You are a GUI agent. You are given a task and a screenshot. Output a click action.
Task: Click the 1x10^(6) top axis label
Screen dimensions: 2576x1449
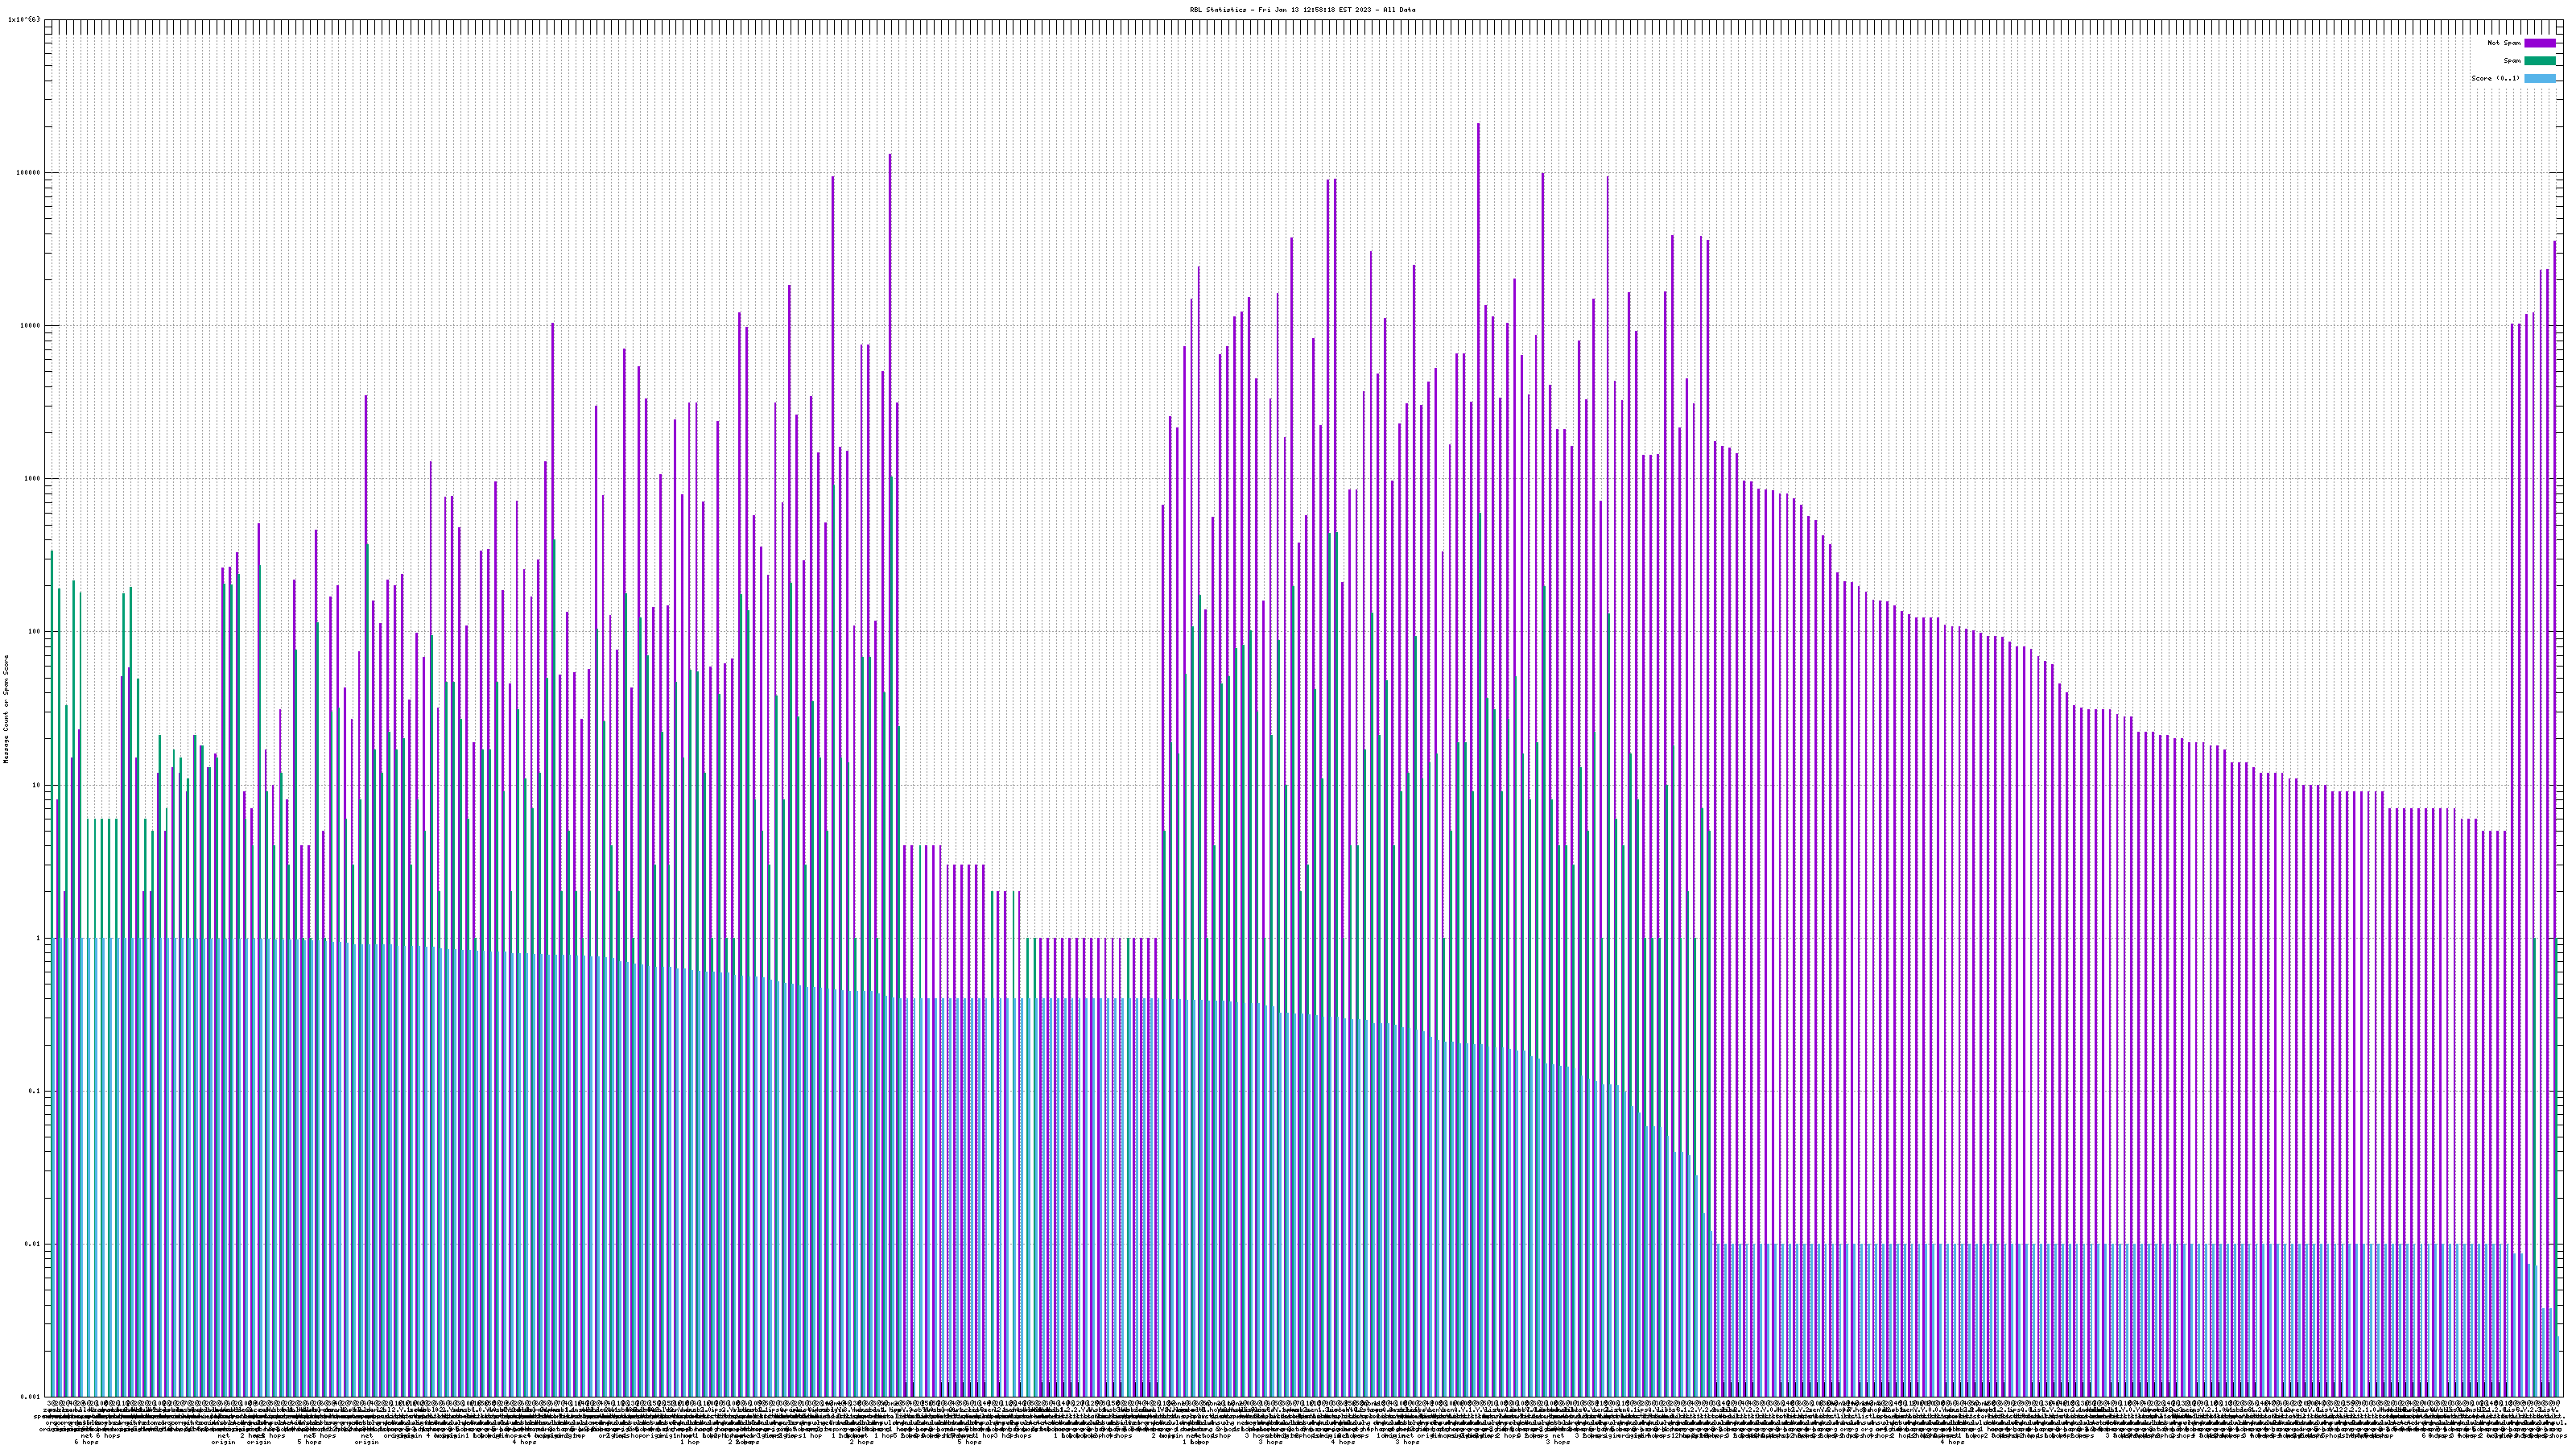(x=24, y=19)
